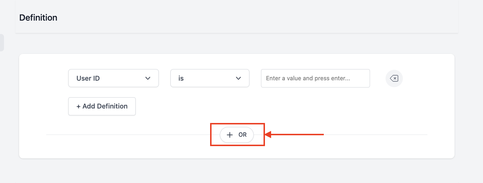Click the Definition section heading
This screenshot has width=483, height=183.
38,18
